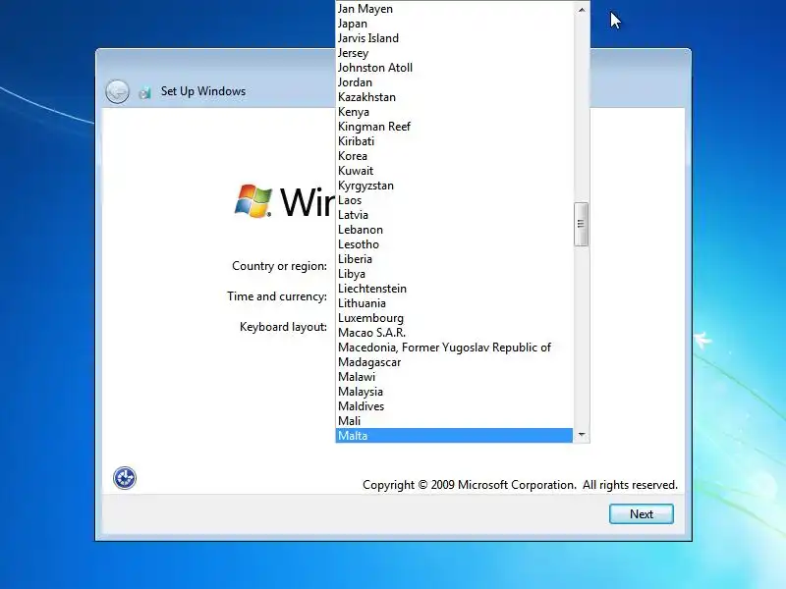Select Jersey from the list
Image resolution: width=786 pixels, height=589 pixels.
pos(454,53)
